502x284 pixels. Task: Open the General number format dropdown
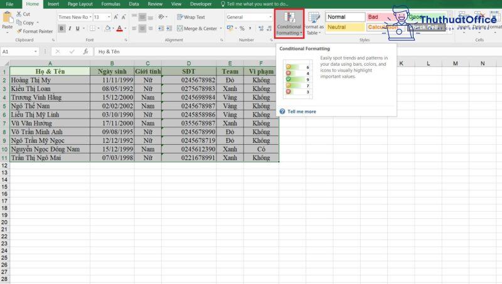(270, 17)
